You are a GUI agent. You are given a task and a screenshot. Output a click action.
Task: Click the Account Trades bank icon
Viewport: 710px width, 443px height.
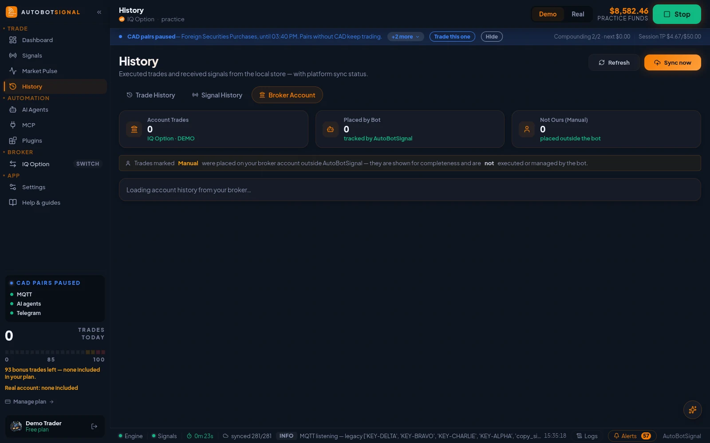click(x=134, y=129)
